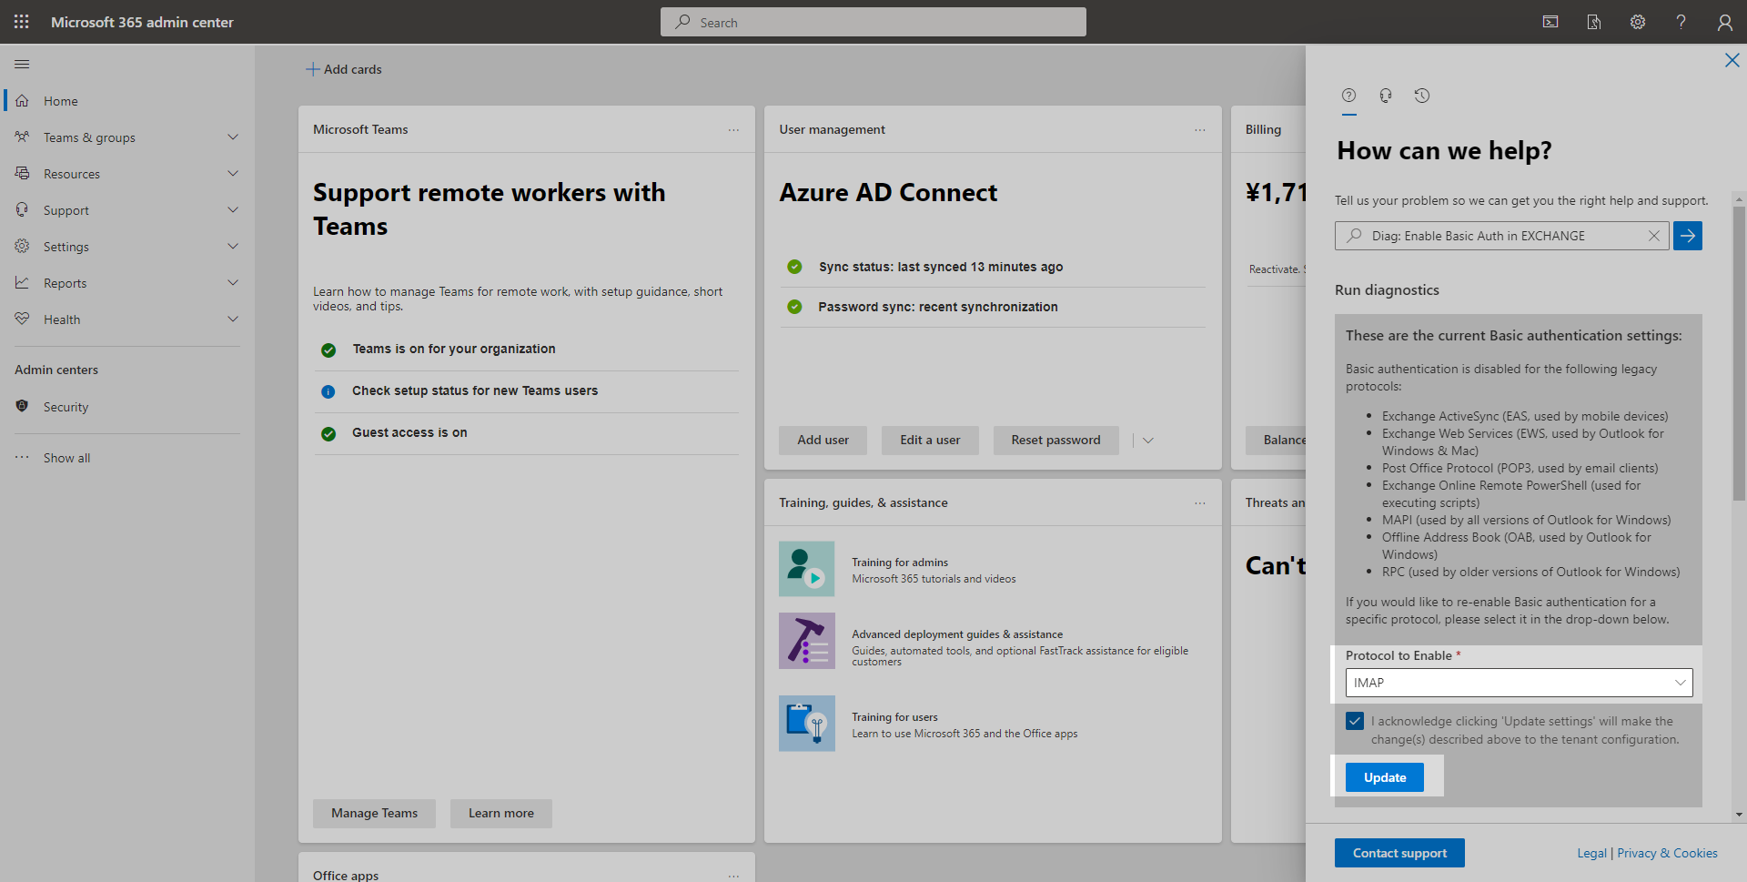Open the support history clock icon
The height and width of the screenshot is (882, 1747).
(1422, 96)
